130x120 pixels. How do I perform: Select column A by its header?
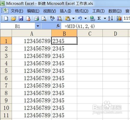(x=32, y=33)
